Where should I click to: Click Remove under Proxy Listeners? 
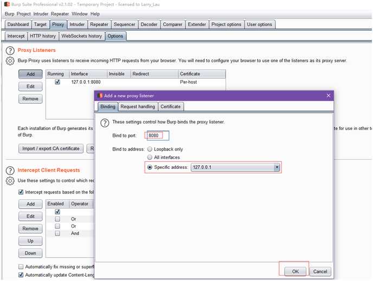pos(30,99)
